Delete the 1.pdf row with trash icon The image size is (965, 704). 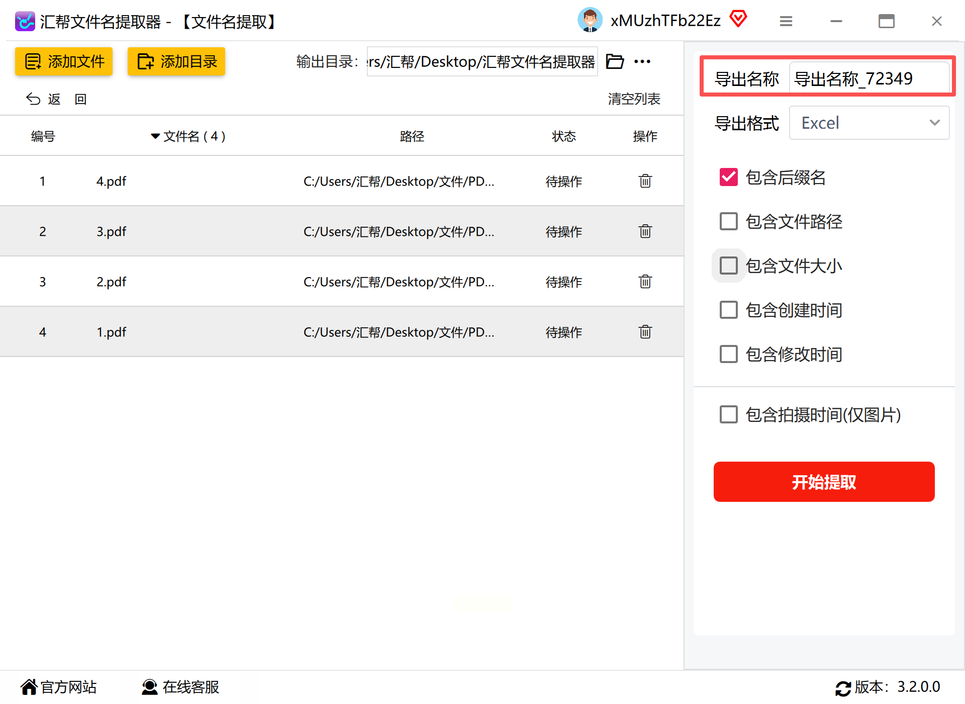645,331
